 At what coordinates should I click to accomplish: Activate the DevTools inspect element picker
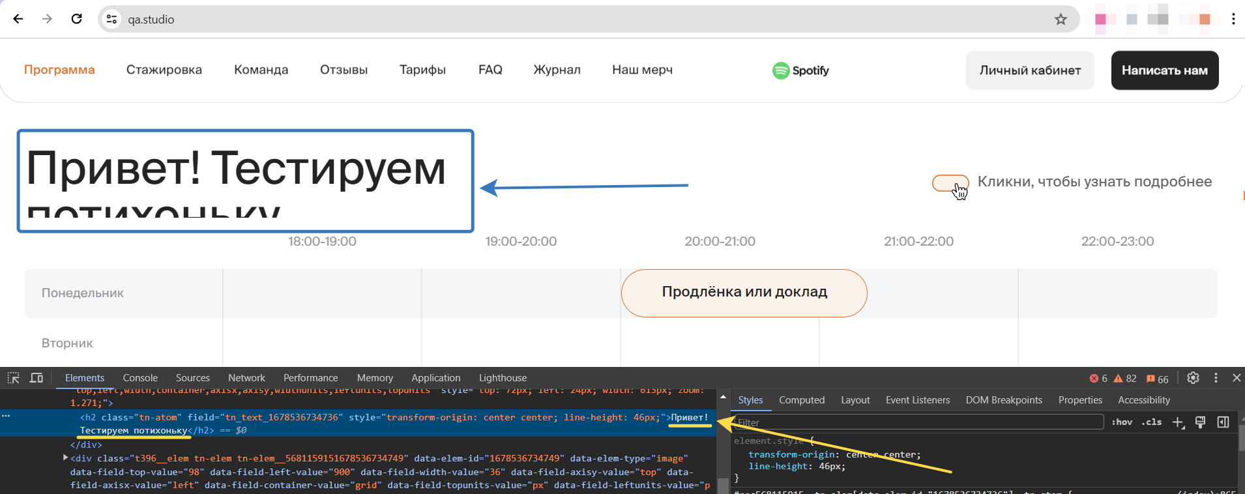click(x=13, y=378)
